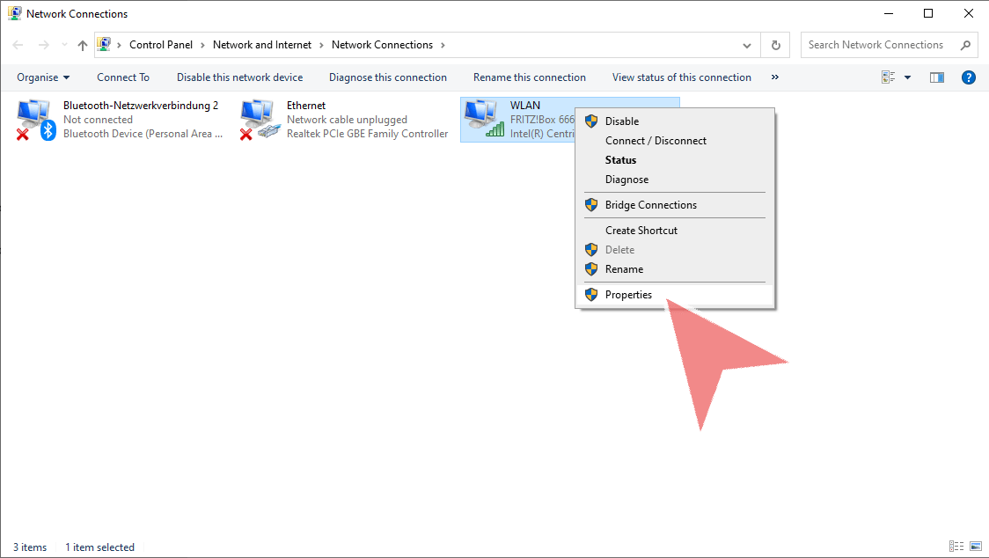This screenshot has width=989, height=558.
Task: Select Disable in the context menu
Action: coord(621,121)
